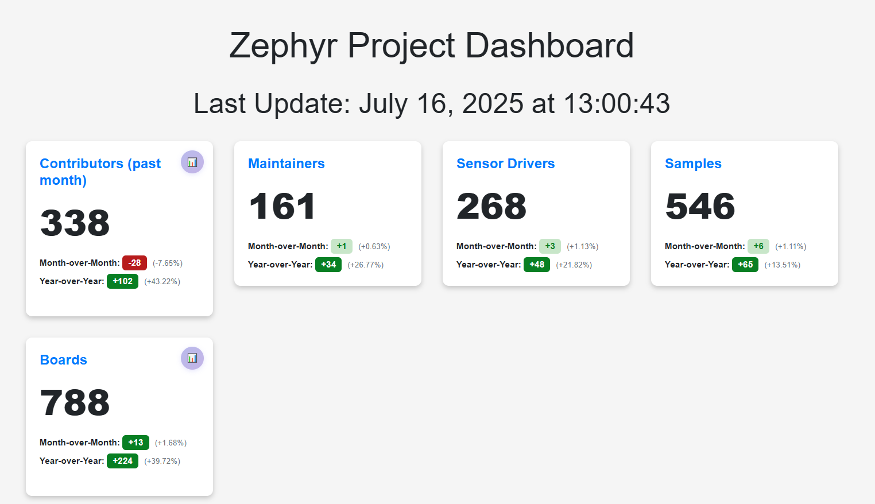Click the (+39.72%) percentage text
875x504 pixels.
[x=162, y=462]
